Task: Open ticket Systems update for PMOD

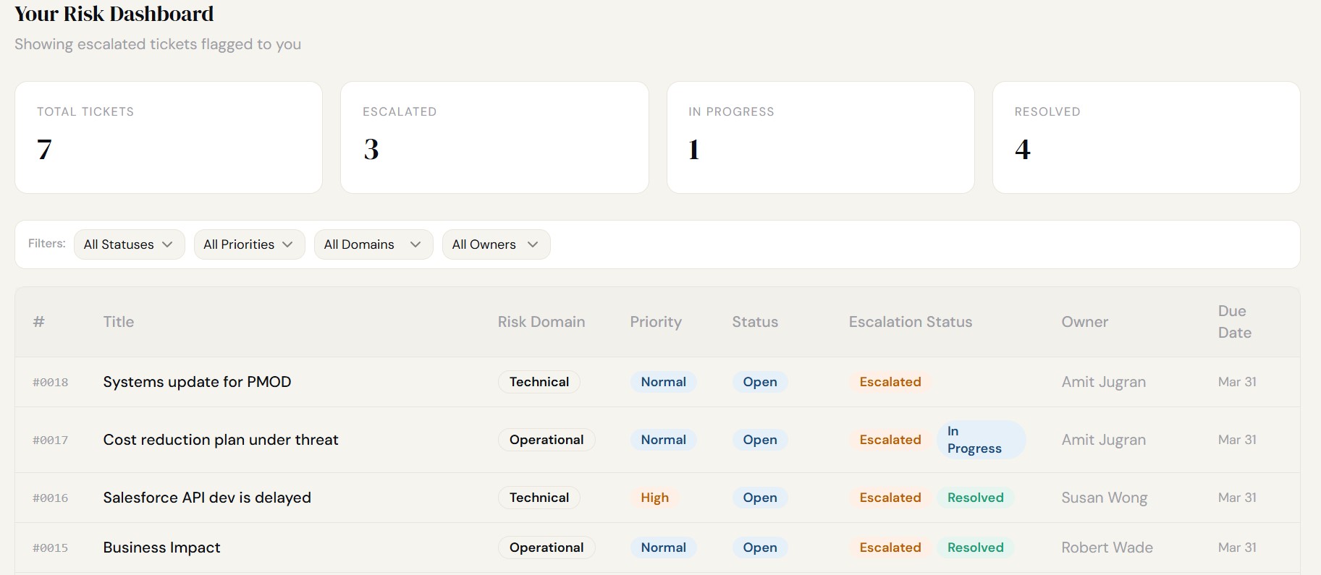Action: point(197,382)
